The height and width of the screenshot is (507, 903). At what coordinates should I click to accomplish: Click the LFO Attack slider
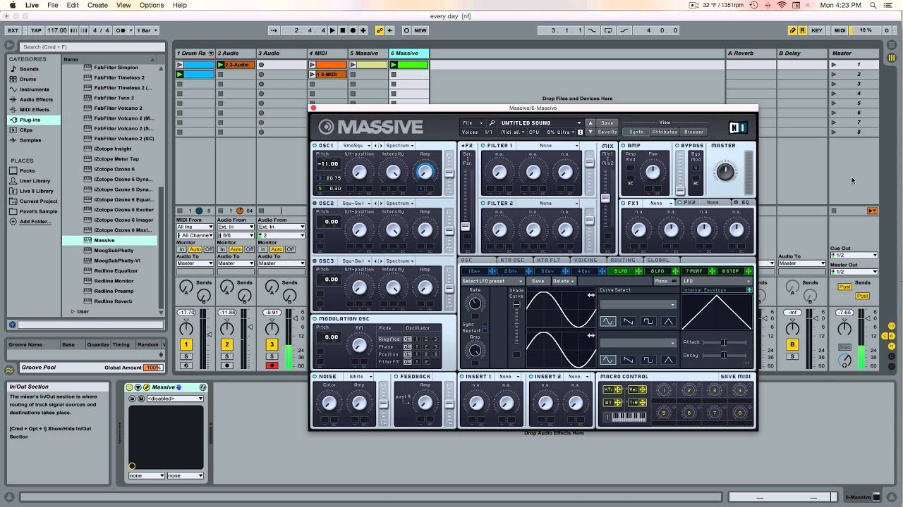coord(724,342)
